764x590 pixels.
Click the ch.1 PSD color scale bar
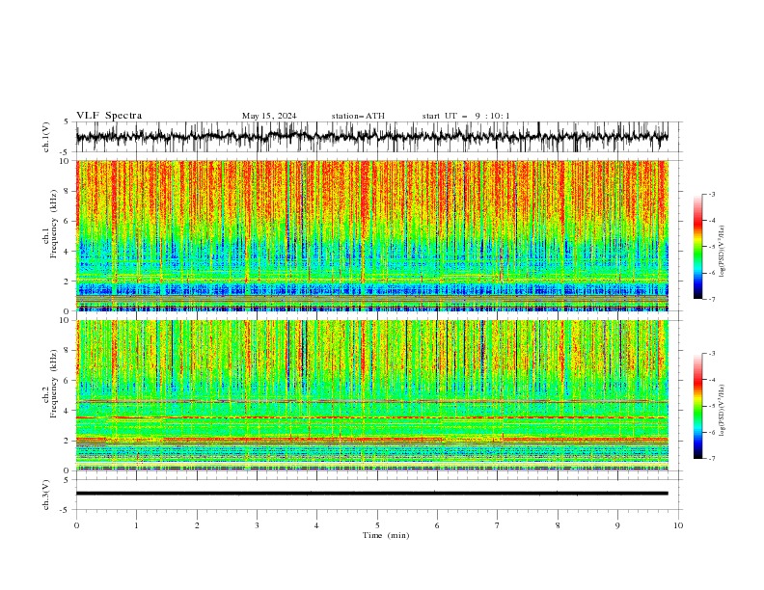(697, 247)
